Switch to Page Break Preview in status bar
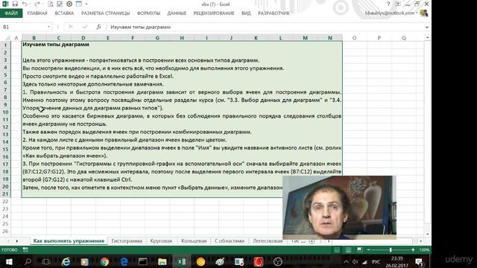The image size is (477, 268). click(x=359, y=250)
